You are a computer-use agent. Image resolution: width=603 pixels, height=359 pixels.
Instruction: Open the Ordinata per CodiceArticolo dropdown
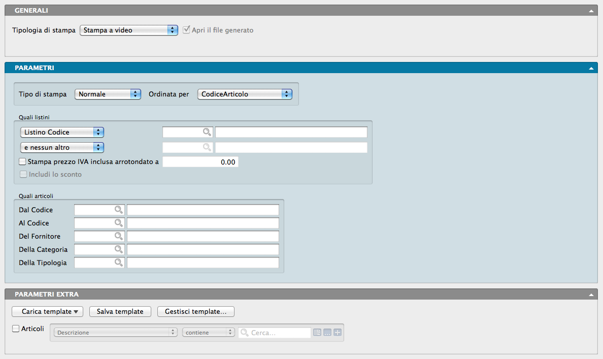[x=245, y=94]
